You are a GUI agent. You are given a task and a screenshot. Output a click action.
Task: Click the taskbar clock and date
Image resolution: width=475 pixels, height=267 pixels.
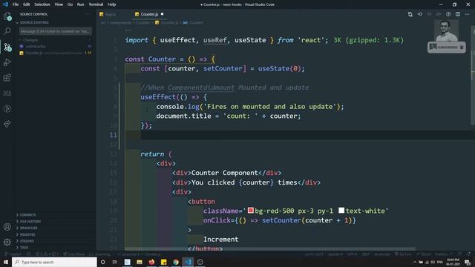coord(453,262)
